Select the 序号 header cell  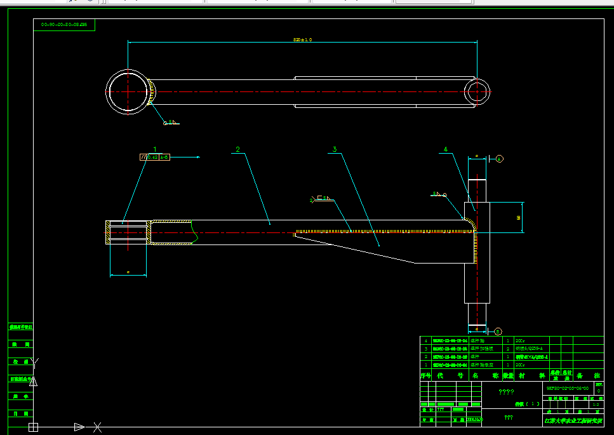click(425, 375)
